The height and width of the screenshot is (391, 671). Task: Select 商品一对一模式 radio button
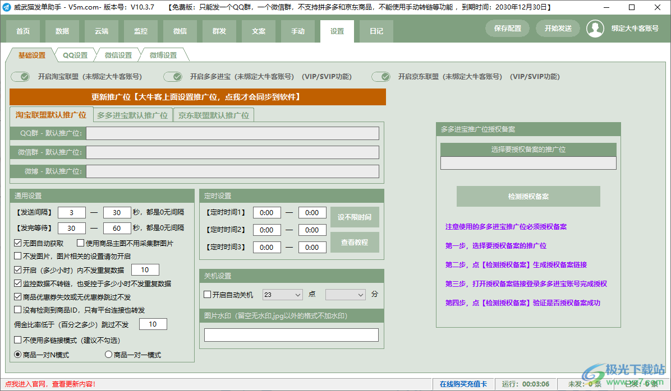point(109,354)
